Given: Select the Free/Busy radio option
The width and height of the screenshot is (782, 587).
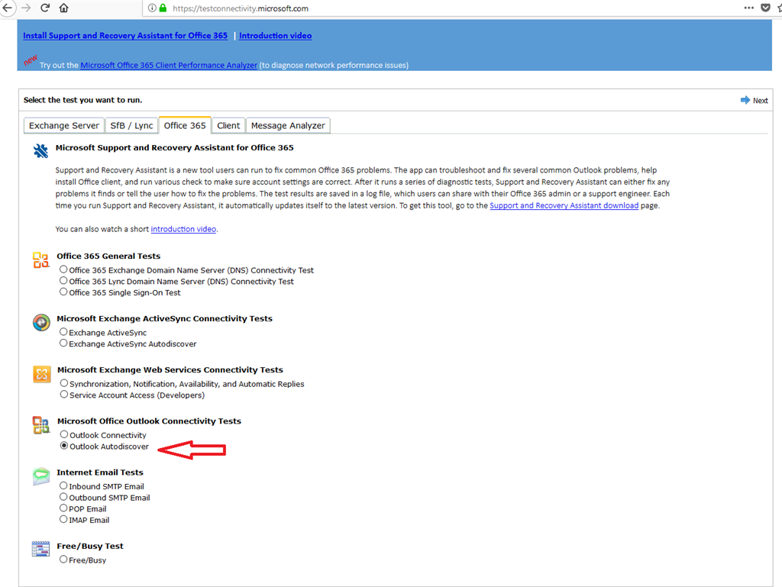Looking at the screenshot, I should (63, 560).
